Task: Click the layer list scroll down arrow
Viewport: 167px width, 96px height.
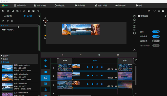Action: tap(136, 93)
